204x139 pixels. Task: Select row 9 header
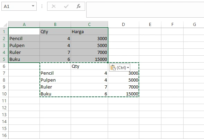4,87
